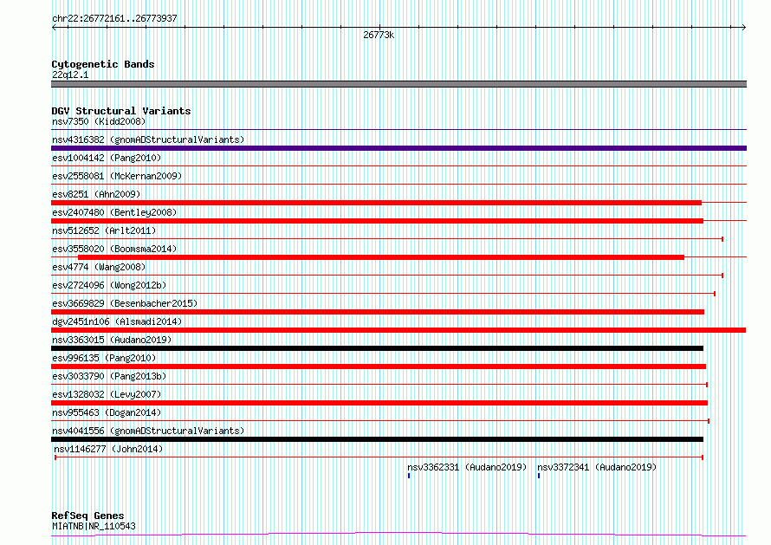Select dgv2451n106 (Alsmadi2014) variant label
The width and height of the screenshot is (771, 545).
[x=117, y=321]
